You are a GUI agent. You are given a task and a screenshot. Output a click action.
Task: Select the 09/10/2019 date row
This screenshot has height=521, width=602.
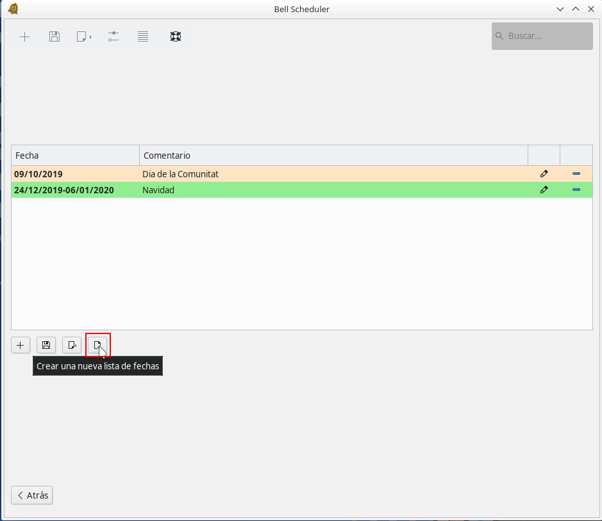click(x=38, y=174)
